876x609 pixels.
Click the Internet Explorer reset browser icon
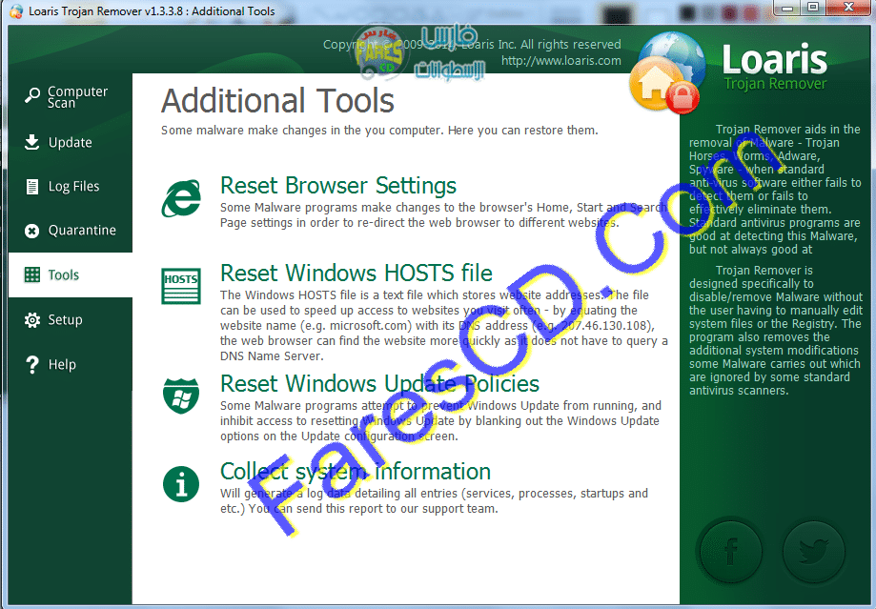[x=181, y=198]
